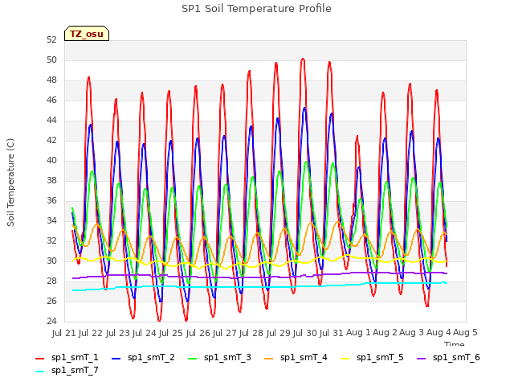Click the Jul 27 x-axis tick label

225,333
